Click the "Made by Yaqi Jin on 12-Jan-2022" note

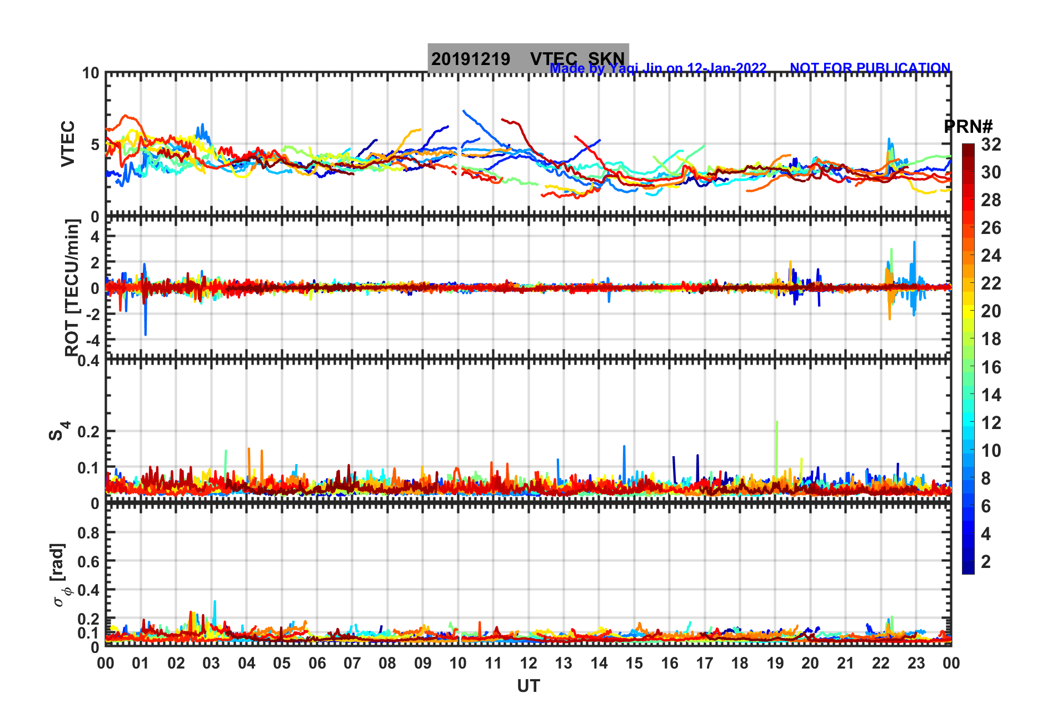pyautogui.click(x=658, y=68)
